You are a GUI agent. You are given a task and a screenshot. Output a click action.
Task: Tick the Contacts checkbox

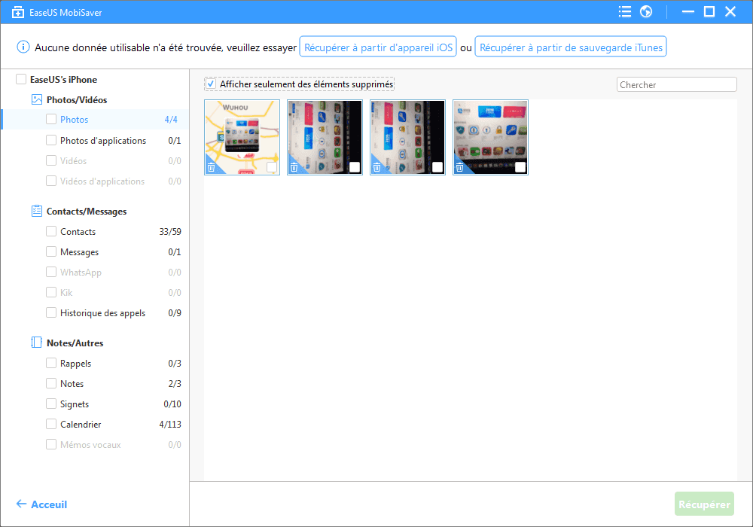(51, 232)
